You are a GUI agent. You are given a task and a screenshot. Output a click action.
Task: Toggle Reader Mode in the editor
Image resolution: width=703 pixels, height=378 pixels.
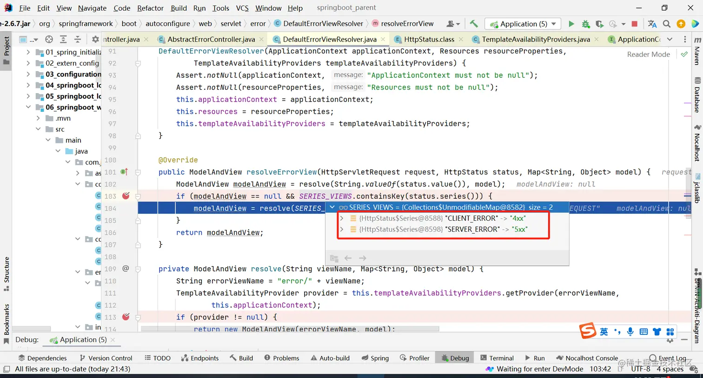(x=649, y=54)
